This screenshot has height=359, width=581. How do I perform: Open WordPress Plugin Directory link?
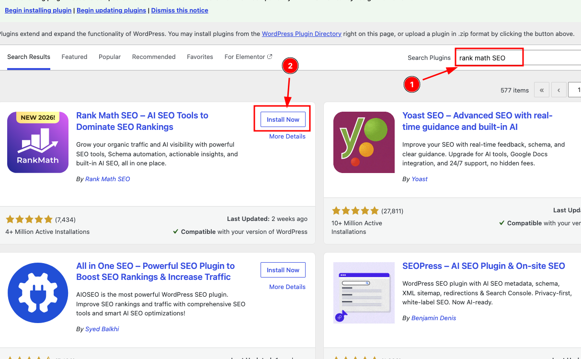[x=302, y=34]
